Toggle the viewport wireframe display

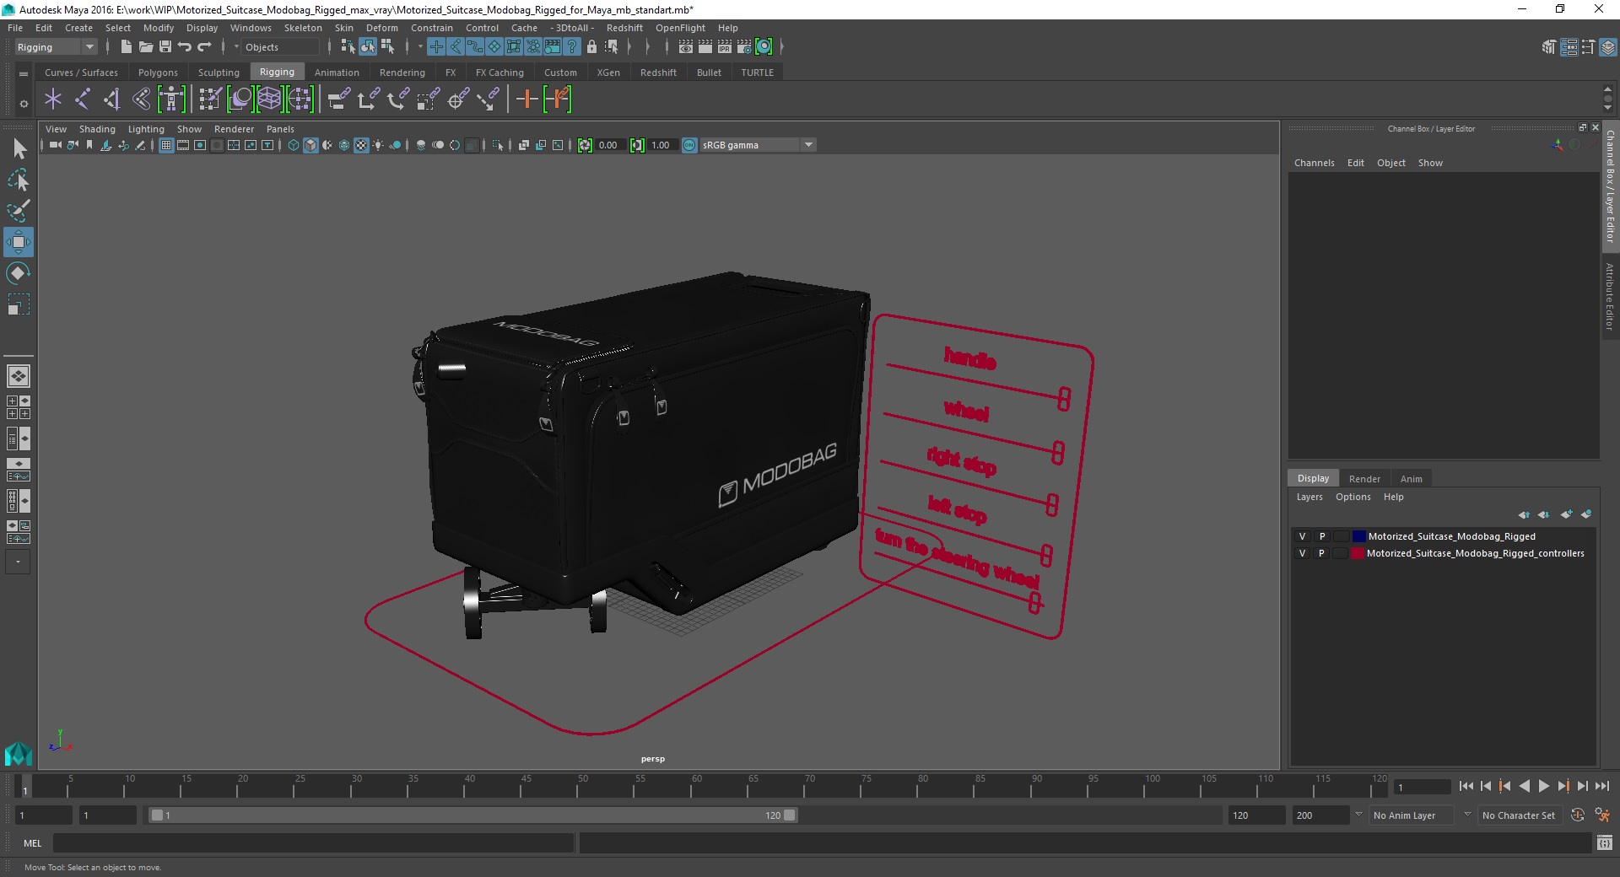[294, 145]
